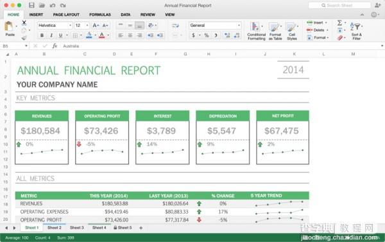Open Cell Styles gallery
This screenshot has width=385, height=242.
coord(291,27)
